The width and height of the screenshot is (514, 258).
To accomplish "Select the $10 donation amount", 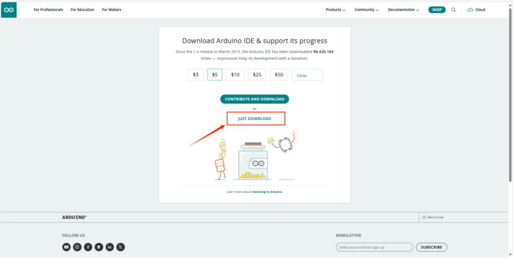I will point(235,74).
